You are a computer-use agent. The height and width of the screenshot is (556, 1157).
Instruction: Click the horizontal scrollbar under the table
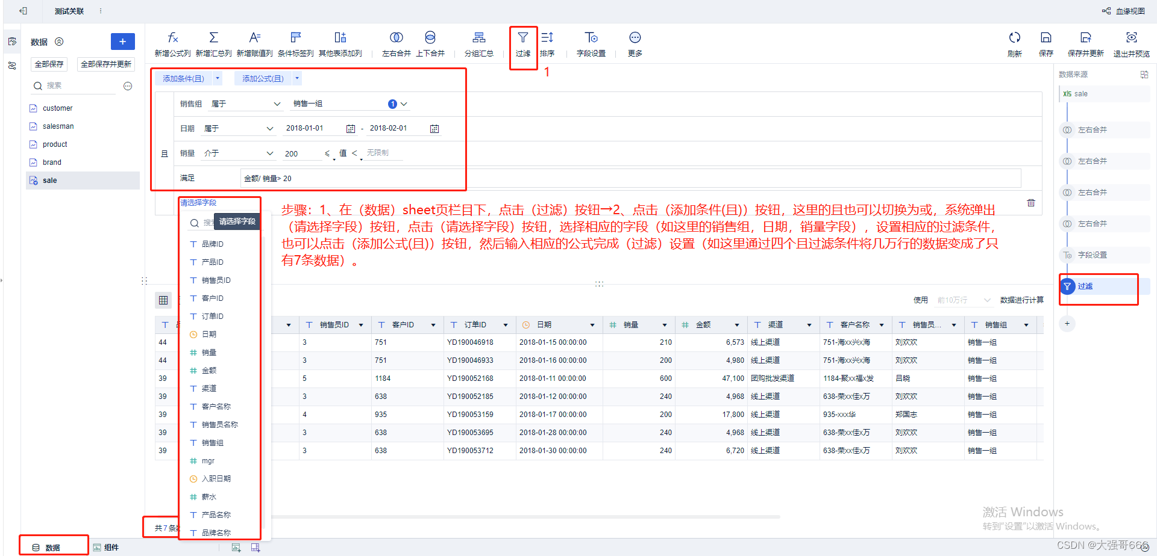click(x=525, y=517)
